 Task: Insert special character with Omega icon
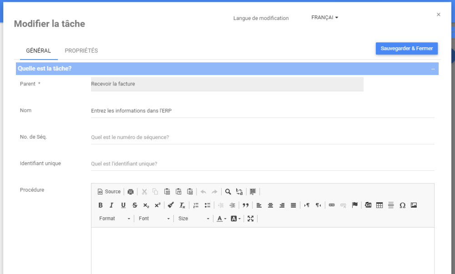(403, 205)
